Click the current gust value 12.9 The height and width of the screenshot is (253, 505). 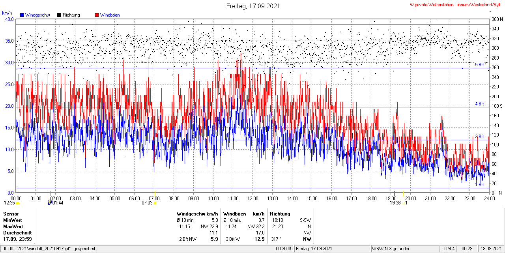[x=260, y=239]
